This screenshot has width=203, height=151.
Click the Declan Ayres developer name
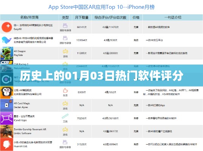tap(21, 107)
